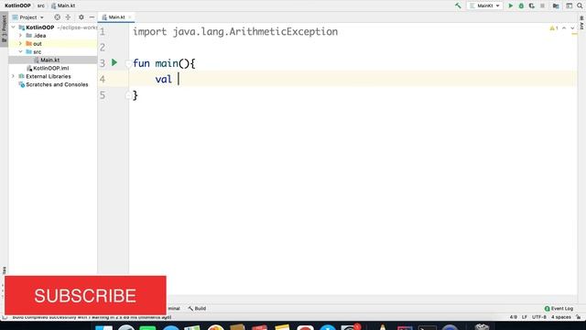Click the External Libraries label
586x330 pixels.
coord(49,76)
